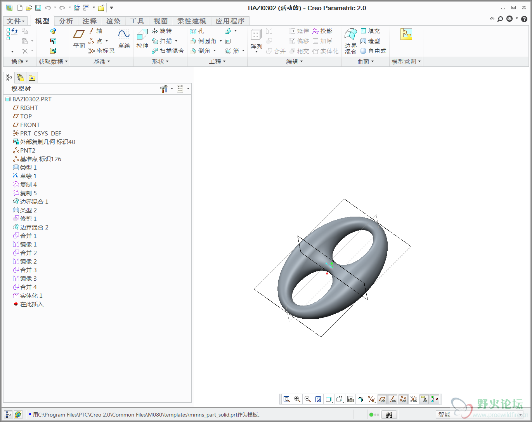Expand the Engineering (工程) group
The height and width of the screenshot is (422, 532).
coord(217,61)
